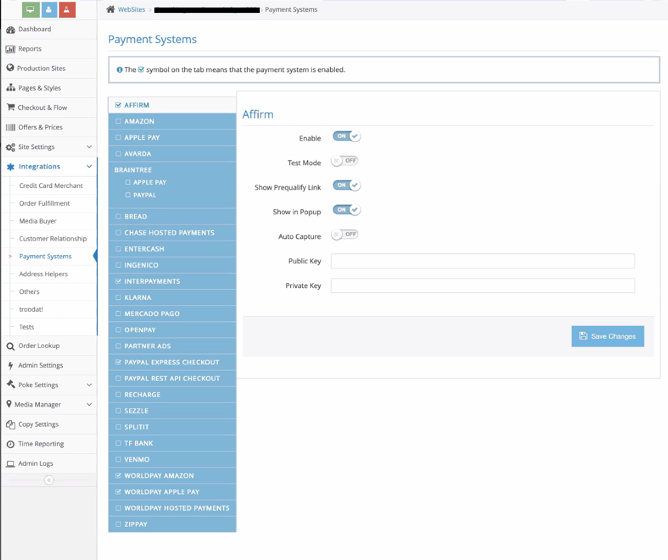Open Credit Card Merchant integration
Image resolution: width=668 pixels, height=560 pixels.
tap(51, 186)
